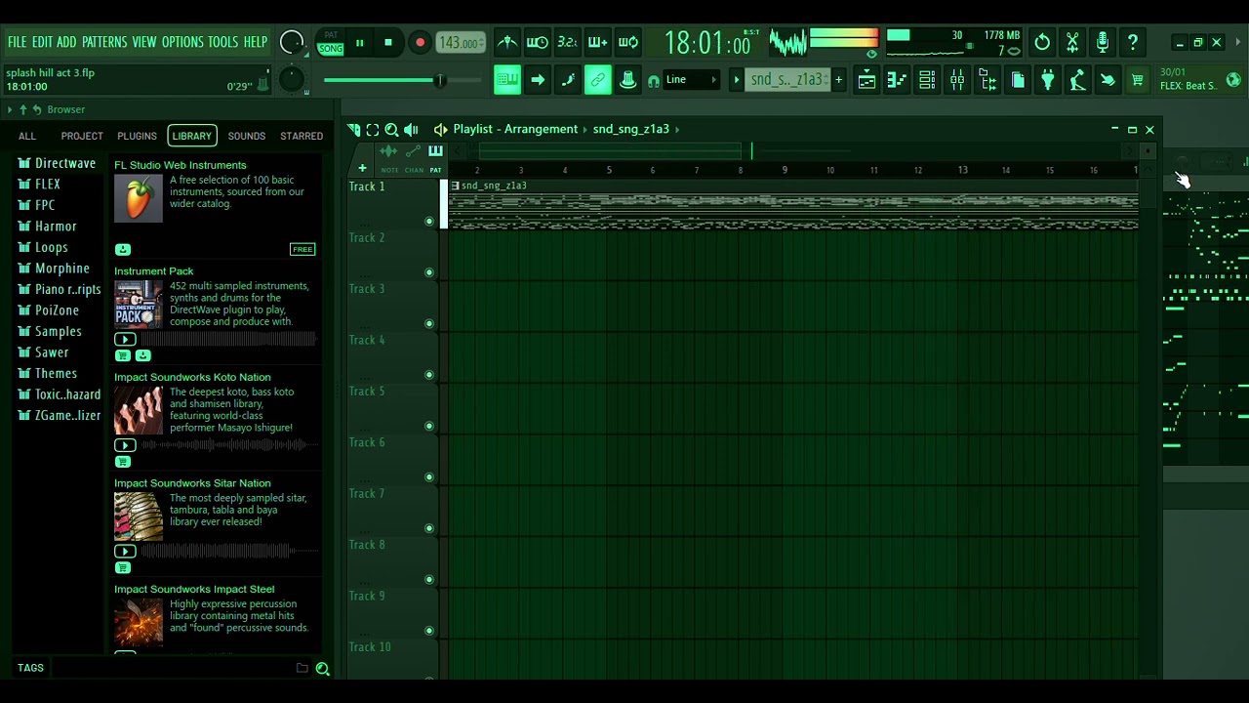
Task: Click the note/clip grouping stamp icon
Action: point(628,80)
